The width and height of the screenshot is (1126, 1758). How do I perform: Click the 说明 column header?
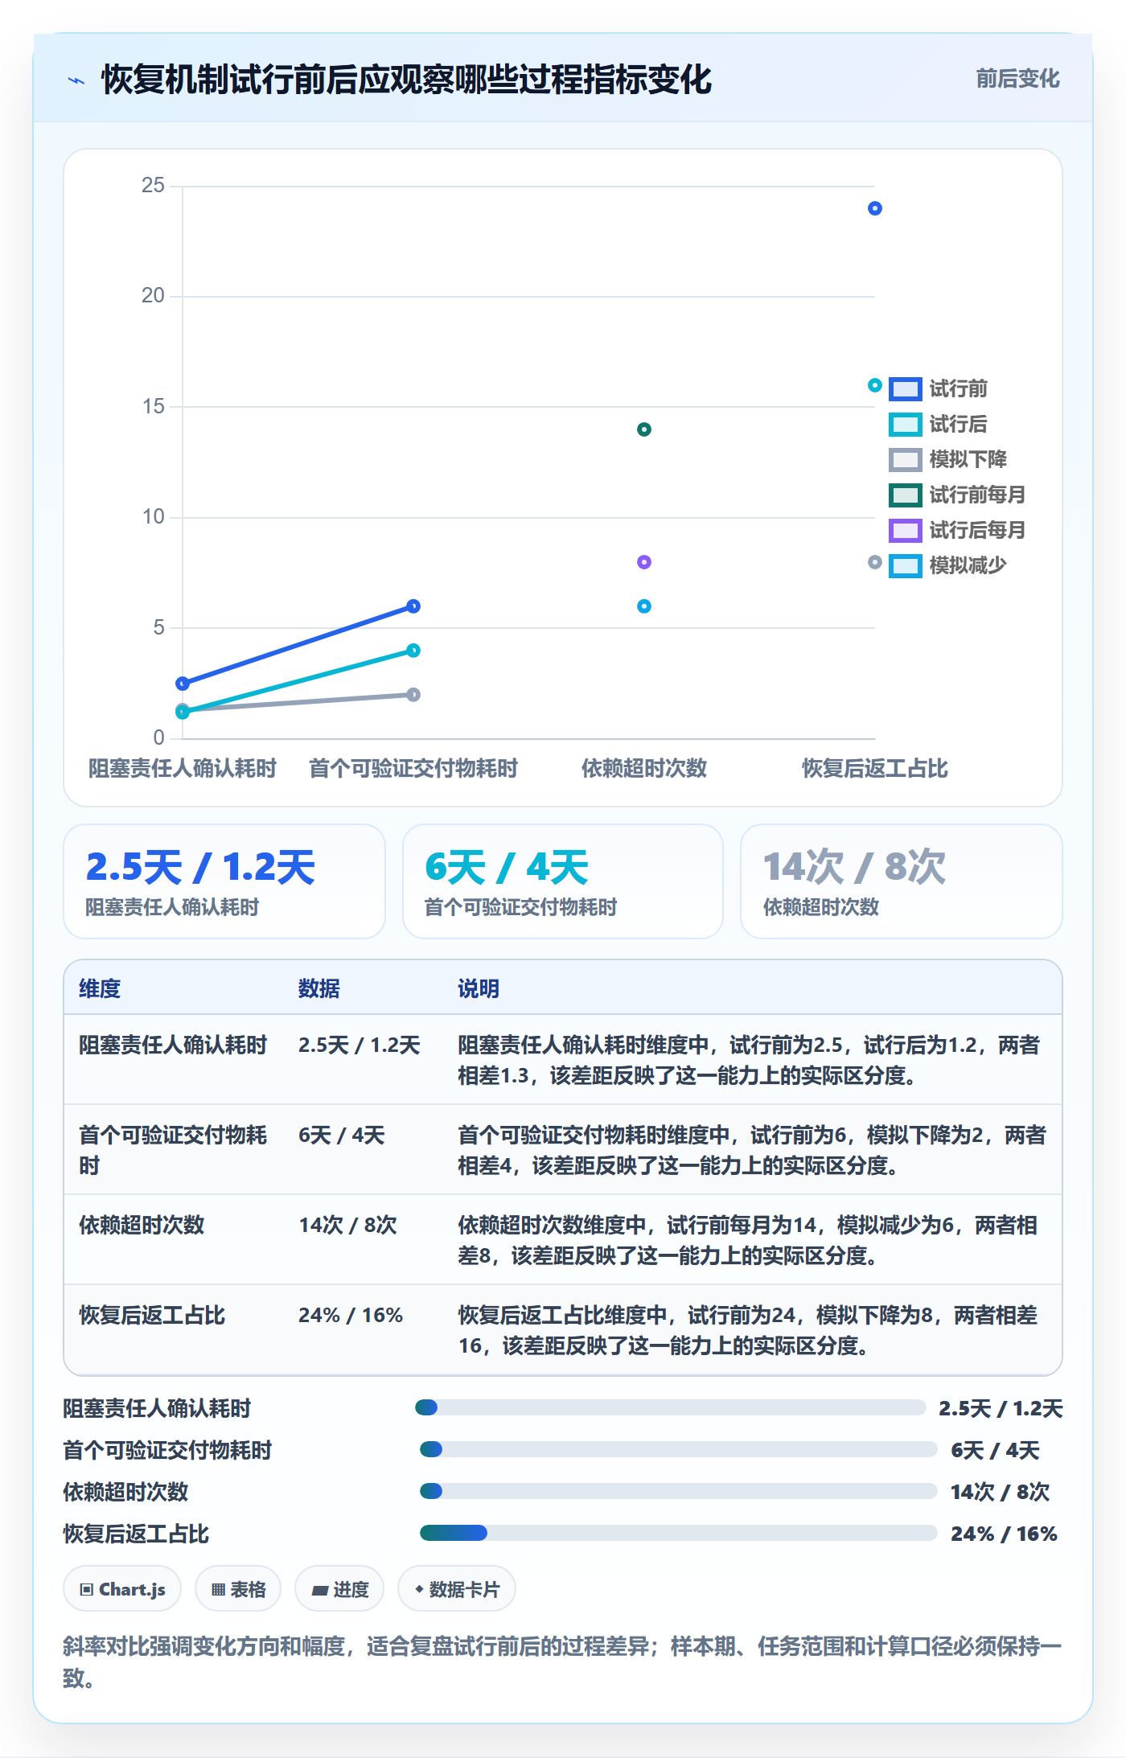[x=479, y=989]
